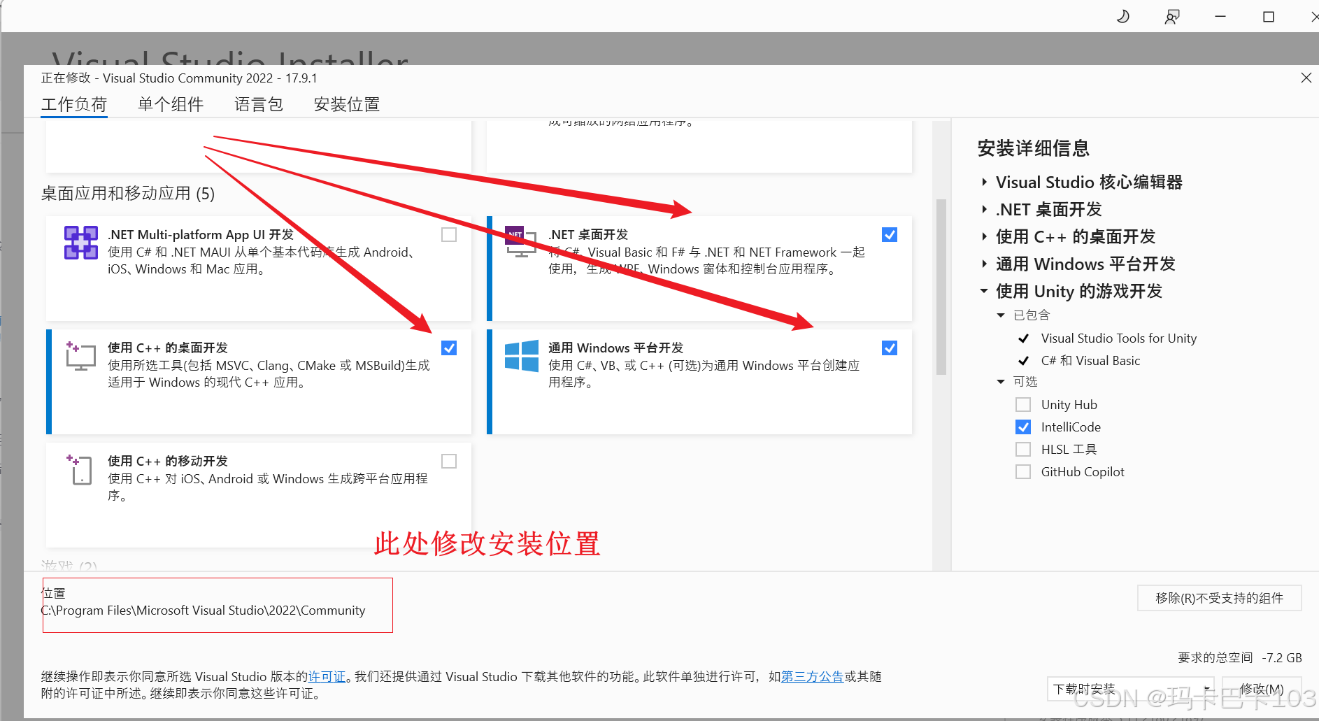Uncheck the 使用 C++ 的桌面开发 workload checkbox

click(449, 348)
